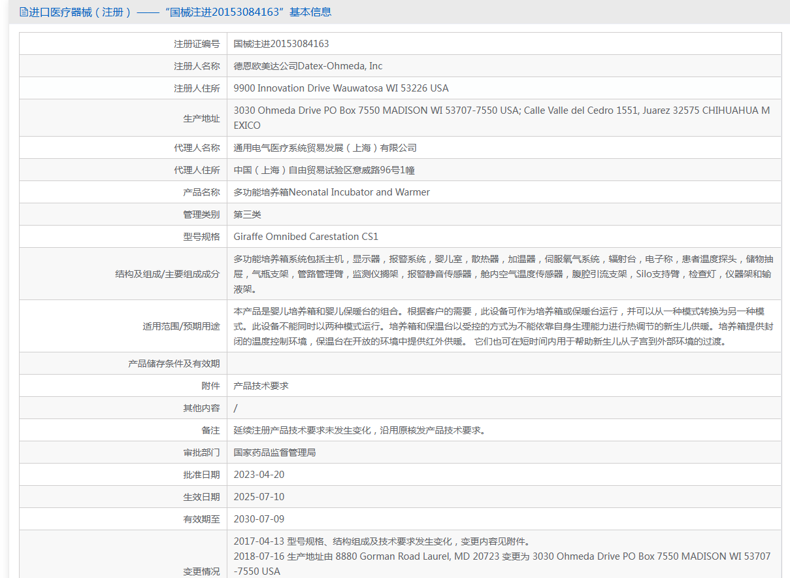Viewport: 790px width, 578px height.
Task: Select the remark text 延续注册产品技术要求未发生变化
Action: pos(359,430)
